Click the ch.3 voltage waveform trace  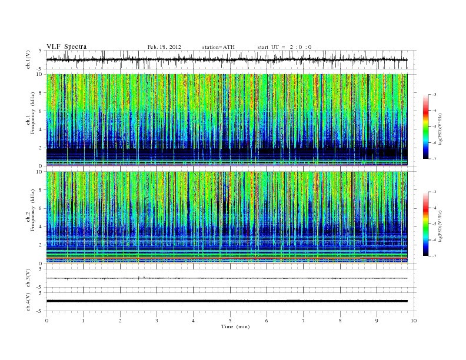pos(227,278)
